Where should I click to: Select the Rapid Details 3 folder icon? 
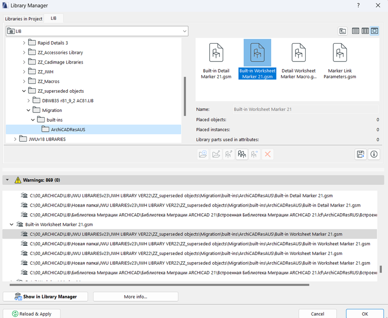pos(31,43)
